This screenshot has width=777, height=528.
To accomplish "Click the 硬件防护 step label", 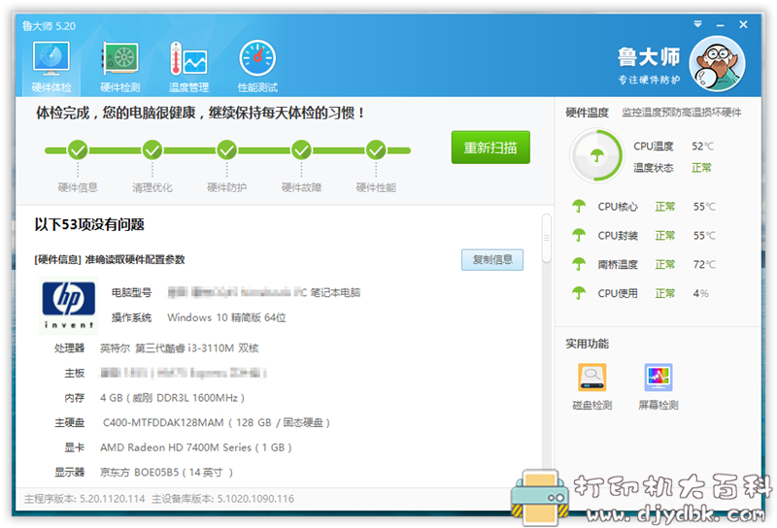I will [x=227, y=187].
